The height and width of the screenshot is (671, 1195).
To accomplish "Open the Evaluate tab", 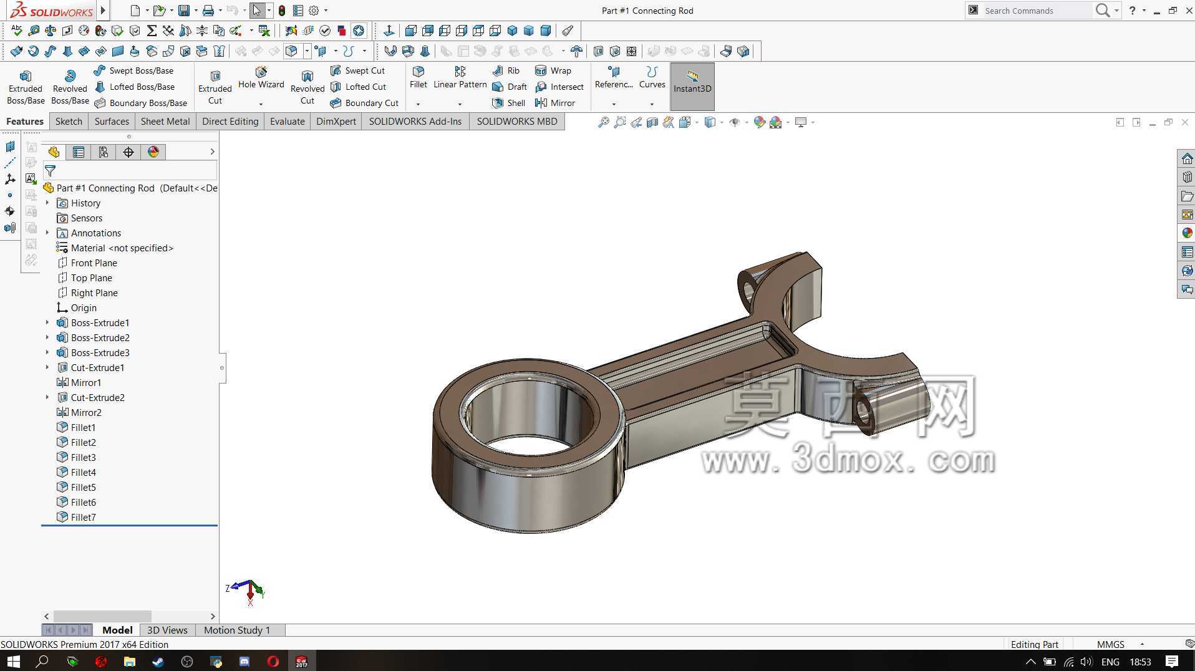I will (288, 121).
